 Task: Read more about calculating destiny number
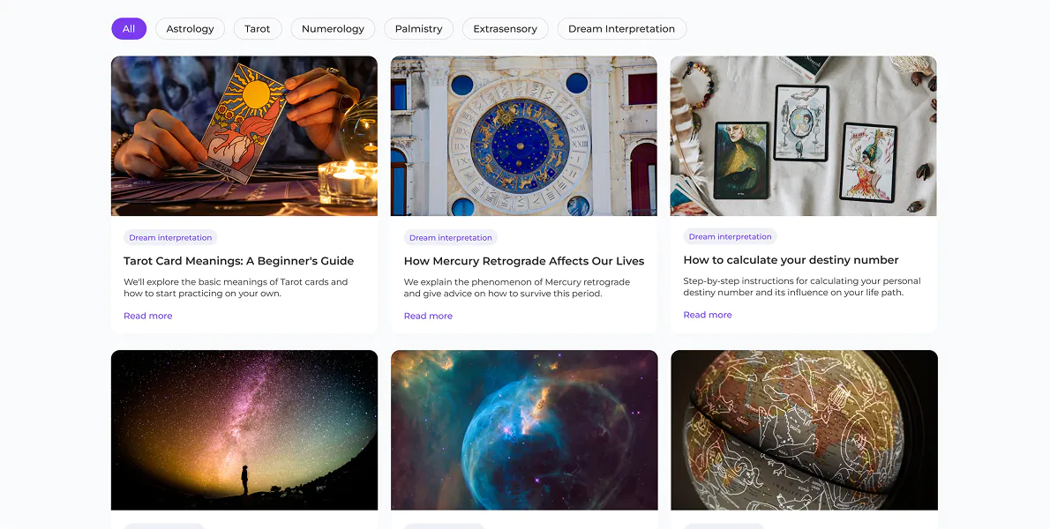pos(708,315)
